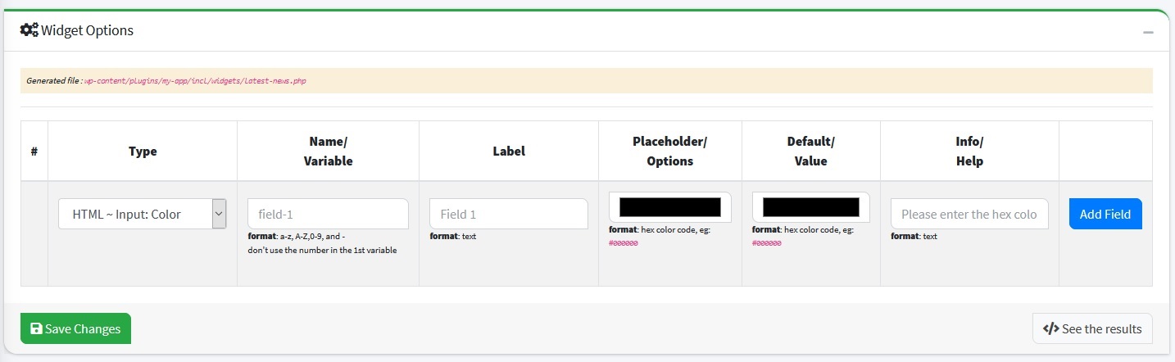Click the chevron arrow on the Type select
Screen dimensions: 1175x362
tap(219, 214)
